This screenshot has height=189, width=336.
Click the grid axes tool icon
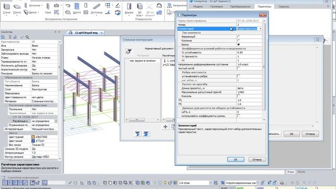click(108, 5)
